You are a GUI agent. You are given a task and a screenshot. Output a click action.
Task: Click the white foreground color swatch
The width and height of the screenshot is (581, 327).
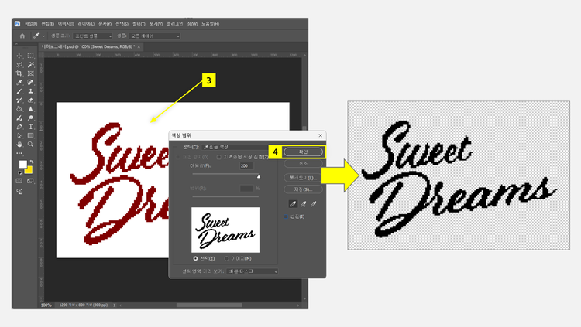tap(23, 164)
